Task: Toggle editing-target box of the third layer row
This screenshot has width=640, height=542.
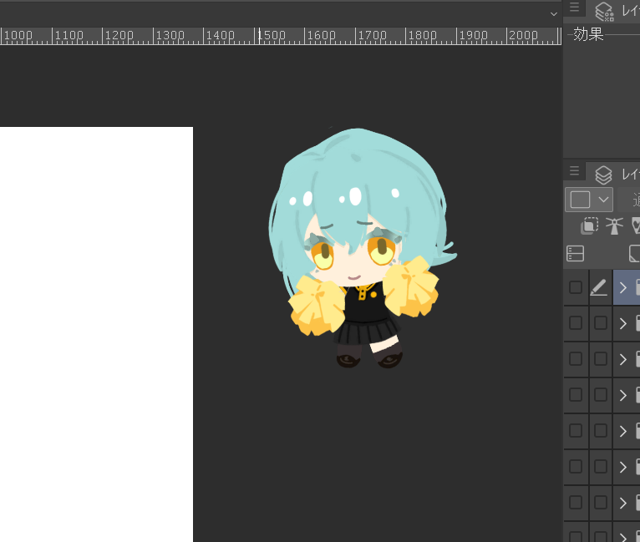Action: [601, 359]
